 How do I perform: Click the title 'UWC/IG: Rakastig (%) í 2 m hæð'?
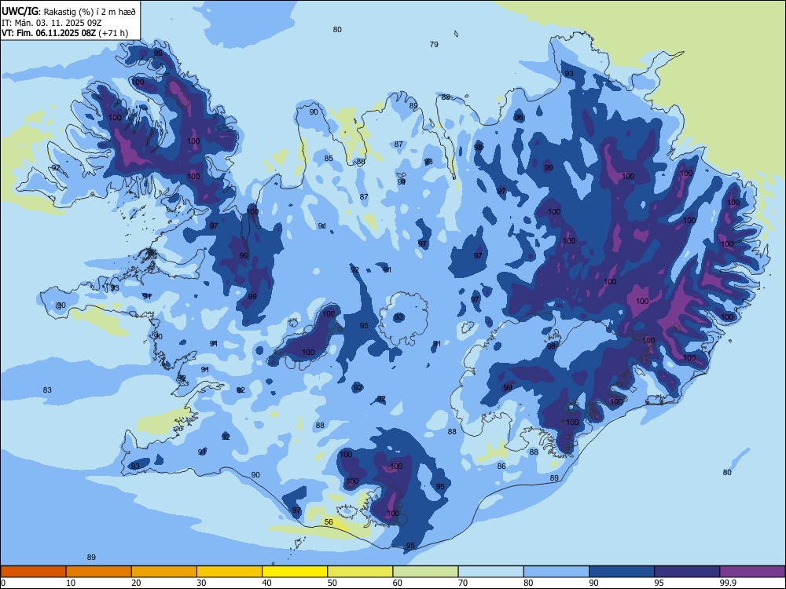68,11
